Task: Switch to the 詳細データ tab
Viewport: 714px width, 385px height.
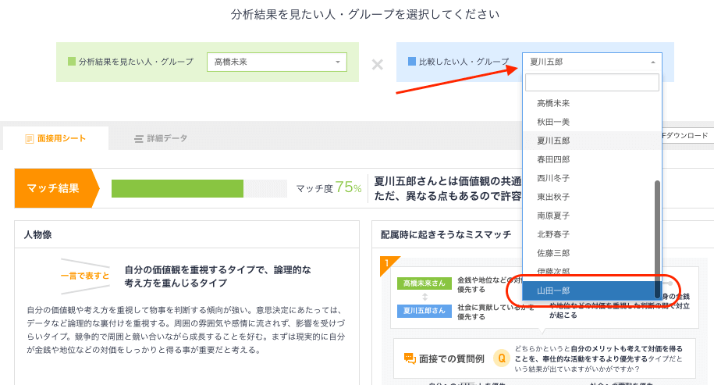Action: tap(161, 138)
